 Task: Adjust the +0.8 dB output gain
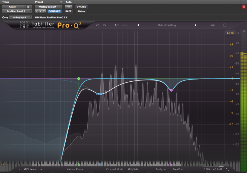point(217,169)
